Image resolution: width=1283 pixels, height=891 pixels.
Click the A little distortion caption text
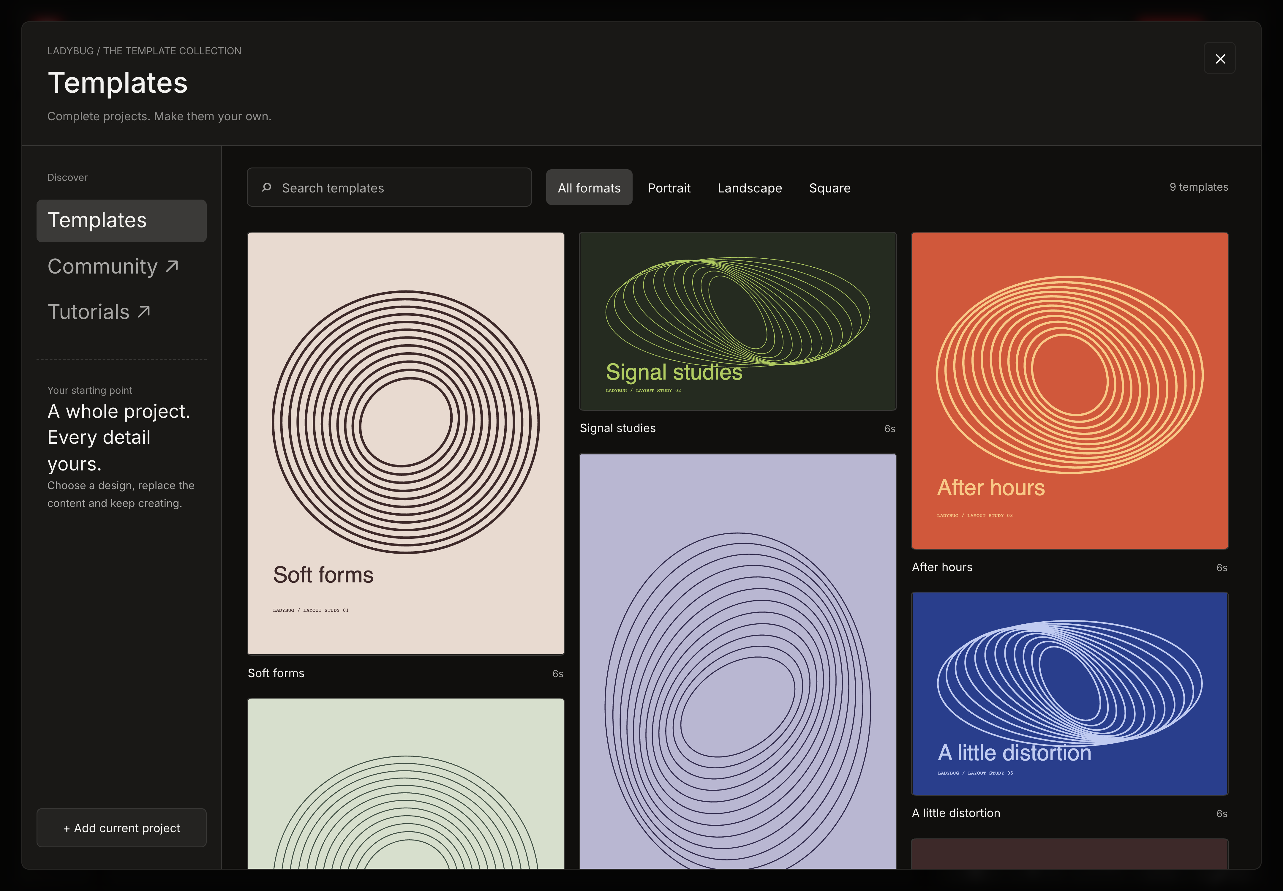pyautogui.click(x=956, y=813)
